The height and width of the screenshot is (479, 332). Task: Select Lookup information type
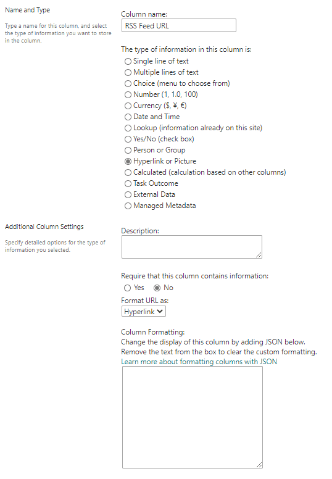pyautogui.click(x=128, y=128)
